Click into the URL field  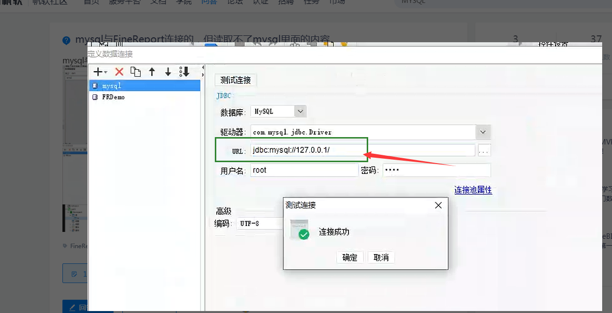(363, 150)
